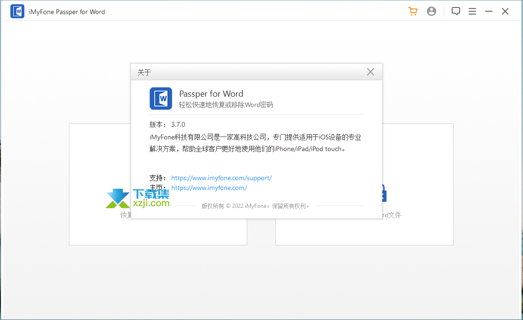The image size is (523, 320).
Task: Click the Passper for Word logo in dialog
Action: pos(161,99)
